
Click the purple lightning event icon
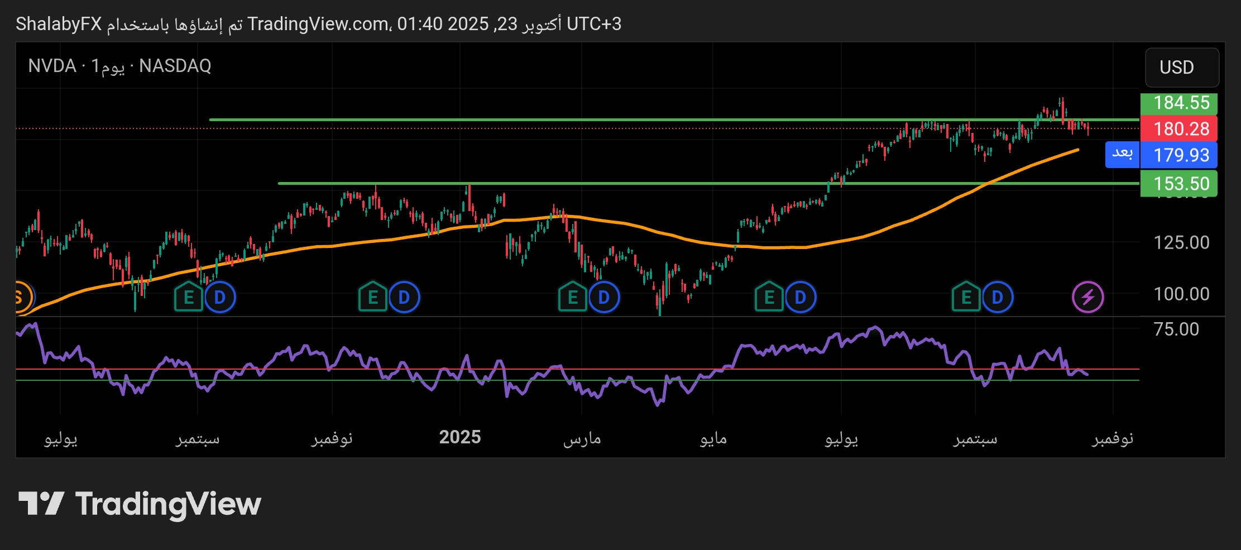[x=1087, y=297]
